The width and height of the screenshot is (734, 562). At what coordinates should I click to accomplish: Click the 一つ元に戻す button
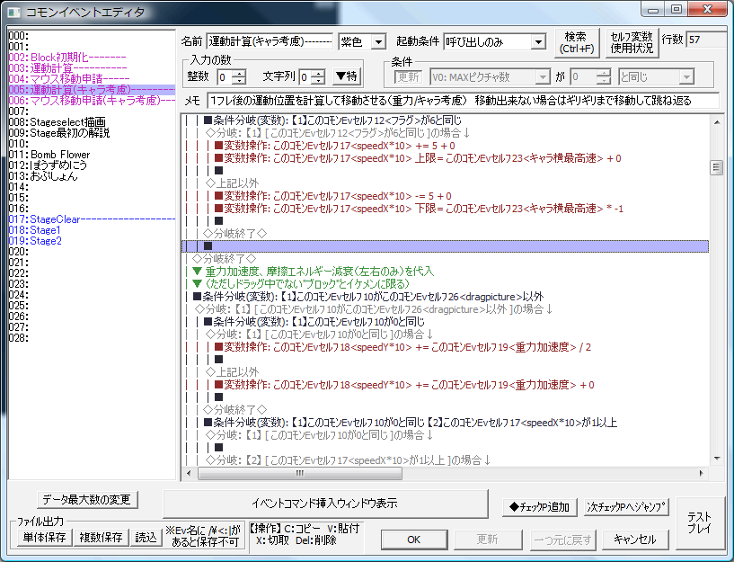click(x=562, y=540)
